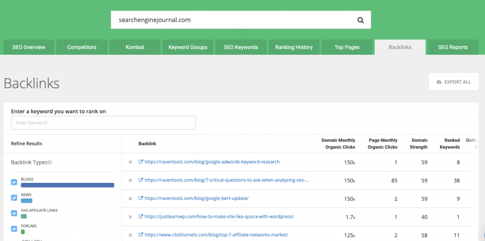Click the Backlink Types label
485x241 pixels.
click(29, 162)
